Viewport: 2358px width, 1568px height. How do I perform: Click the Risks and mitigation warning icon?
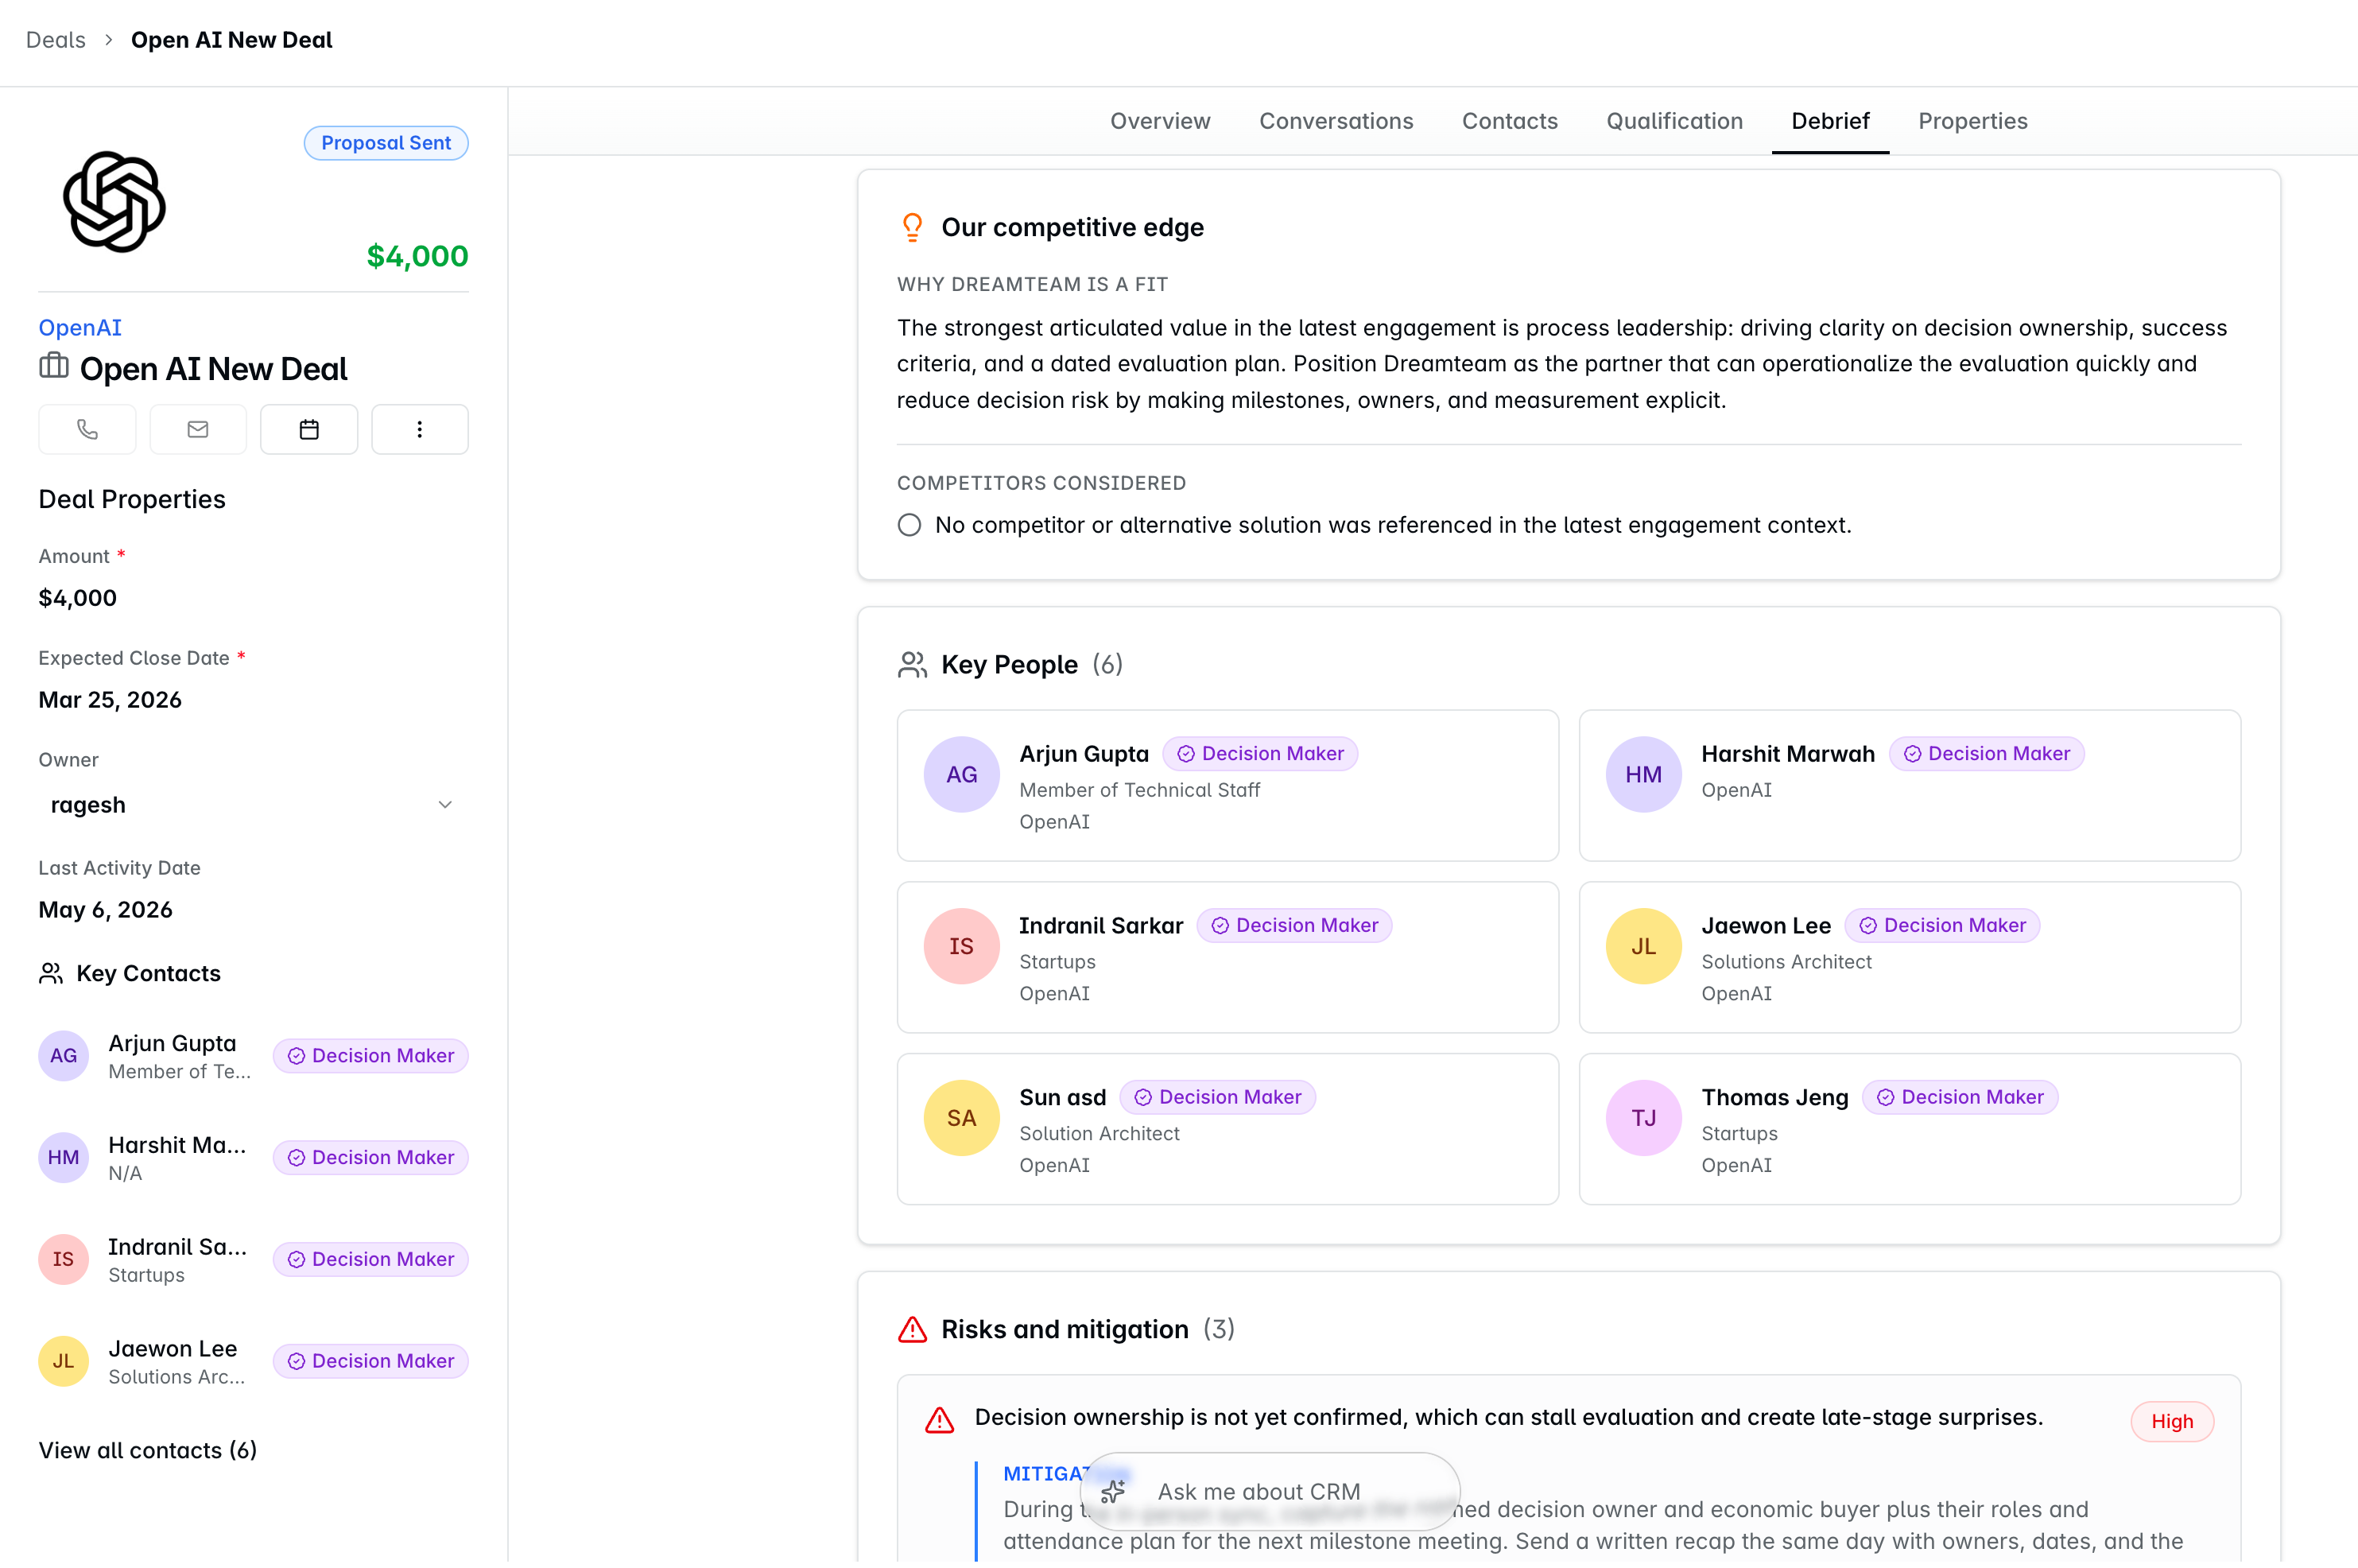tap(912, 1329)
